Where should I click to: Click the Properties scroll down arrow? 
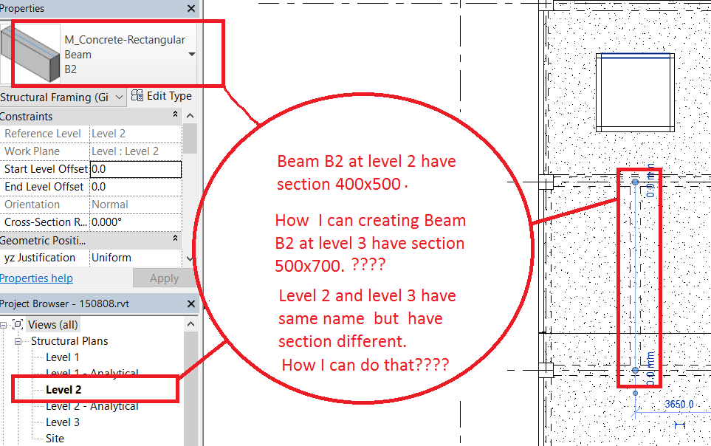point(190,259)
